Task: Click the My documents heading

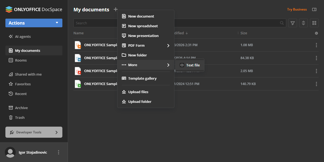Action: tap(91, 10)
